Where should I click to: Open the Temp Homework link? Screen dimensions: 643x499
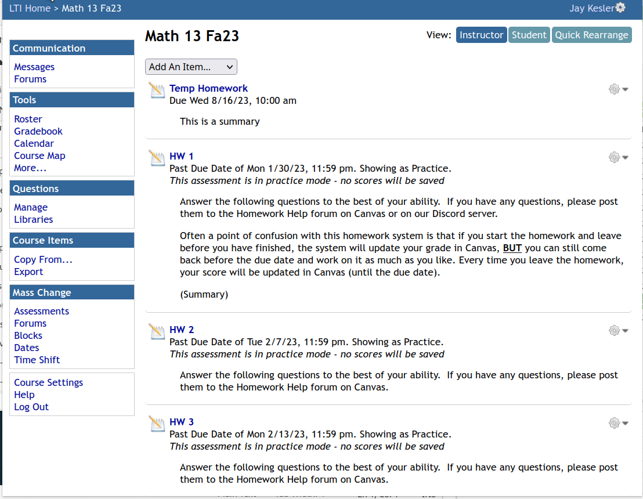point(208,88)
